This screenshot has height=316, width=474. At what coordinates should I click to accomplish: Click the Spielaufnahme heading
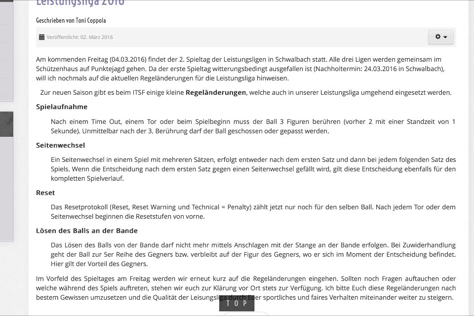(62, 107)
